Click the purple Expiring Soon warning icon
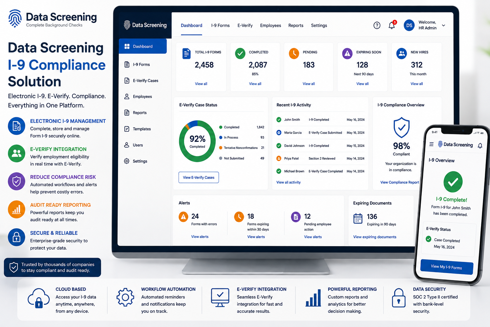This screenshot has height=327, width=490. 347,54
